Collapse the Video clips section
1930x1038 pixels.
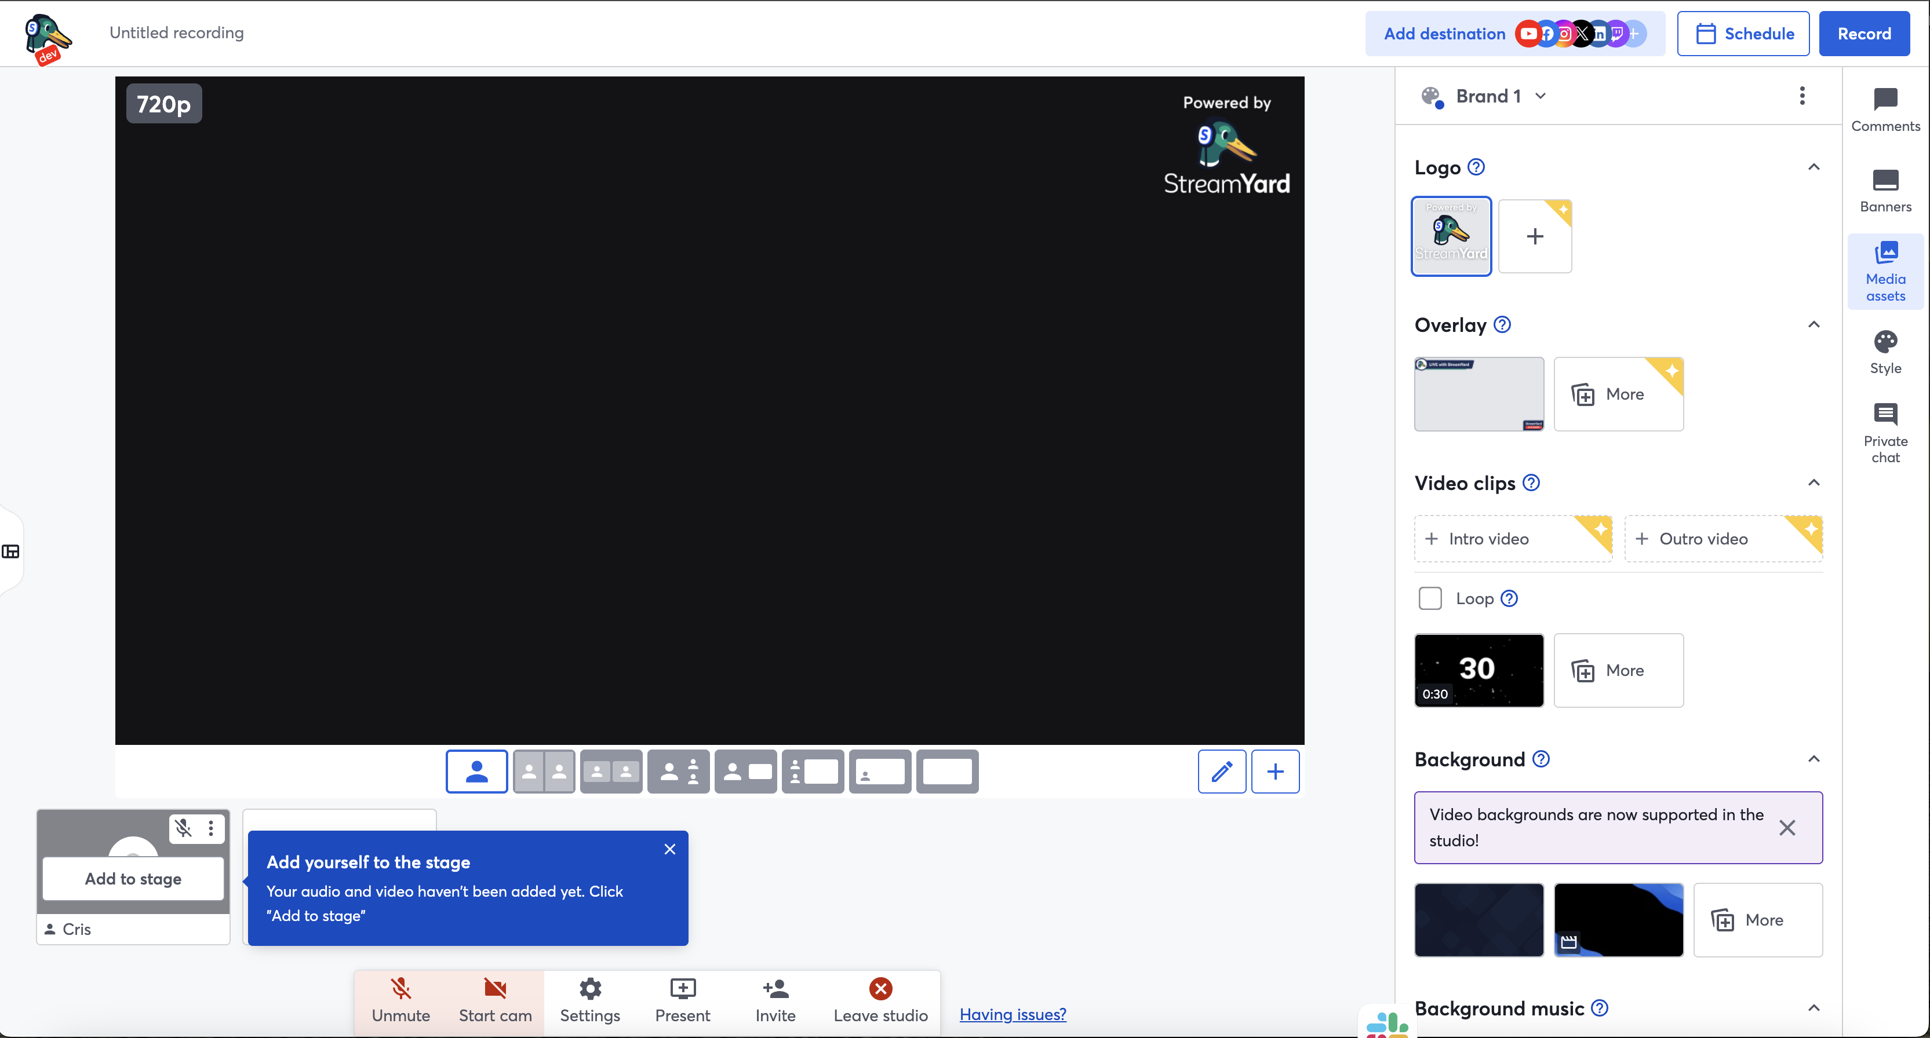(x=1814, y=483)
